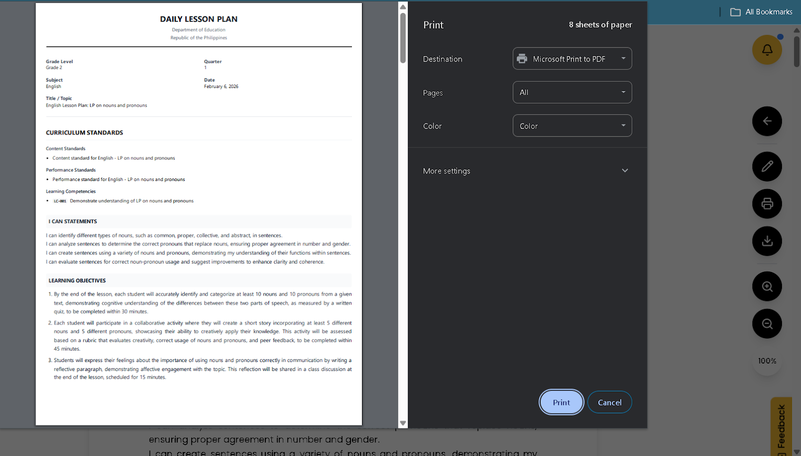Screen dimensions: 801x456
Task: Open the Feedback side tab
Action: [x=781, y=426]
